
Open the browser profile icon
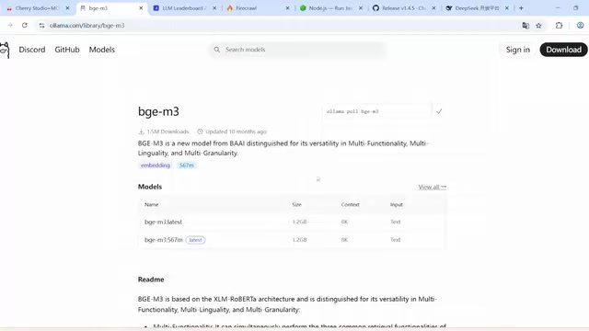pyautogui.click(x=581, y=25)
